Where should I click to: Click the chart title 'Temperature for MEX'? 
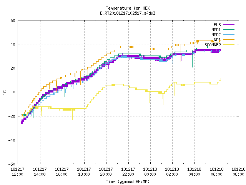128,8
